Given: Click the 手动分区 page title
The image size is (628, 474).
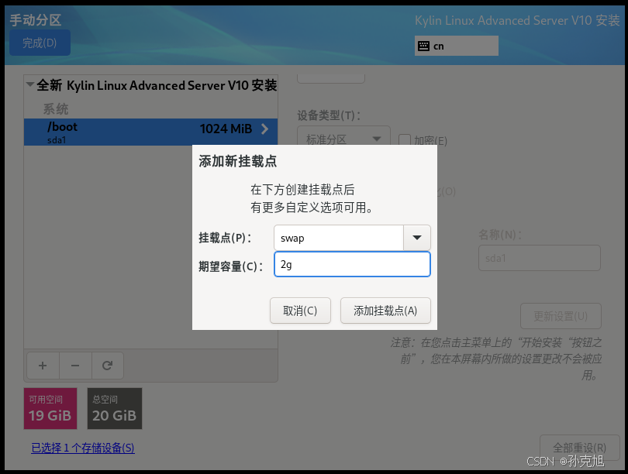Looking at the screenshot, I should [35, 19].
